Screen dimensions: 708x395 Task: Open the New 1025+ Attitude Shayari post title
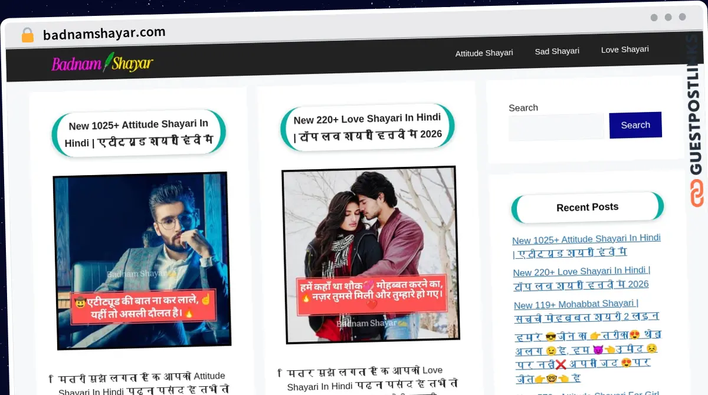(139, 133)
